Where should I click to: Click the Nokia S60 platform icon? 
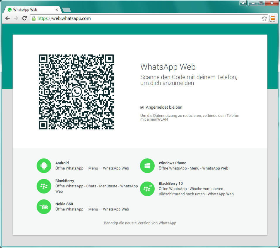point(44,207)
